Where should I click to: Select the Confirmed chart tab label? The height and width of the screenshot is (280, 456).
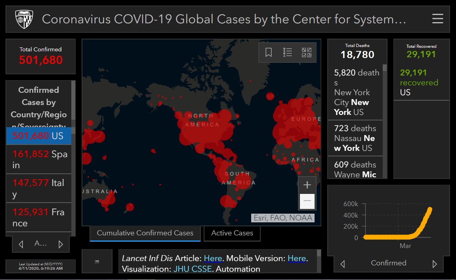tap(389, 263)
